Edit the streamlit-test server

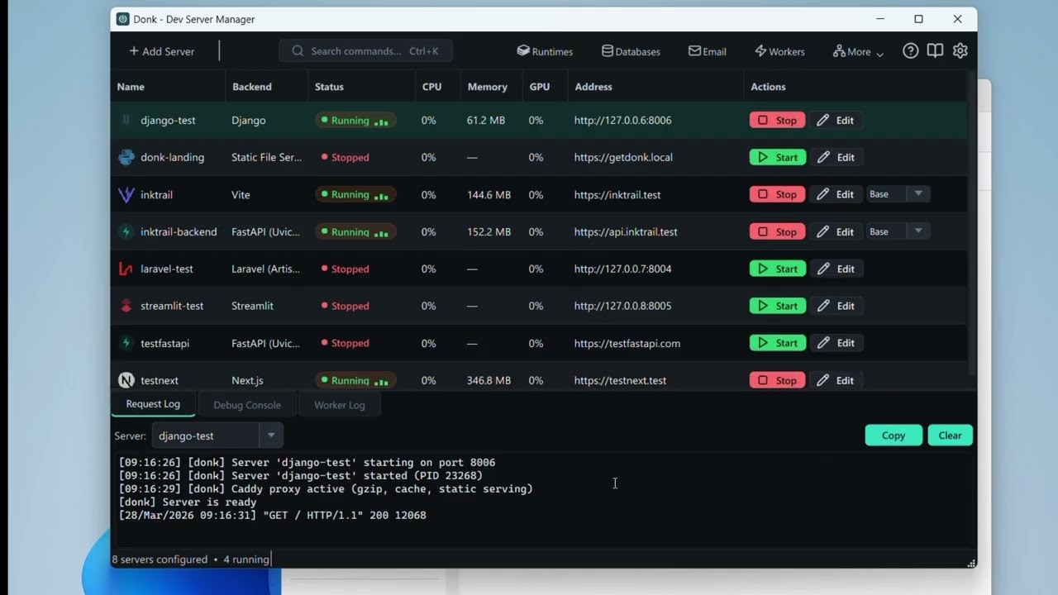pyautogui.click(x=836, y=306)
